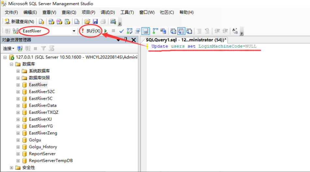Expand the EastRiver52C database node
Image resolution: width=310 pixels, height=172 pixels.
(x=18, y=92)
